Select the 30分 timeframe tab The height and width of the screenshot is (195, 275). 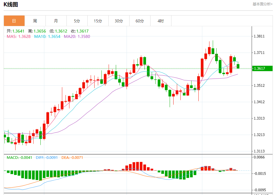(x=119, y=21)
